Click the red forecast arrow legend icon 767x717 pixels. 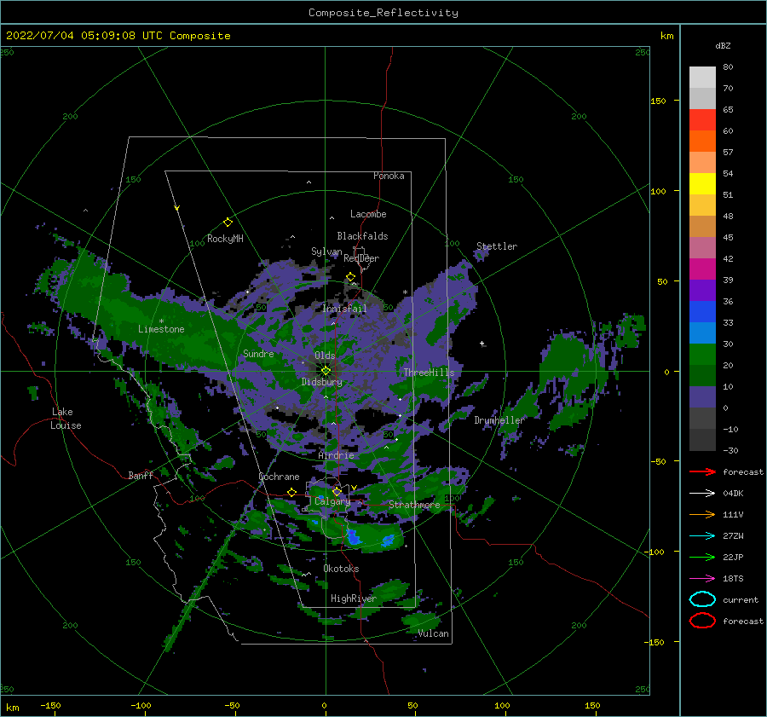pyautogui.click(x=702, y=471)
